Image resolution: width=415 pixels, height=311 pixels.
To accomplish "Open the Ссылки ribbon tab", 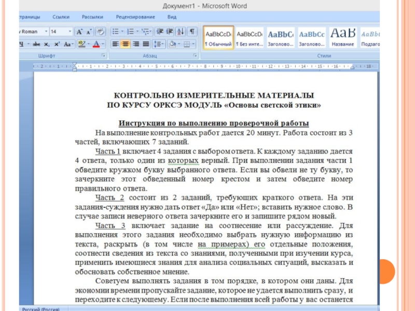I will click(61, 17).
